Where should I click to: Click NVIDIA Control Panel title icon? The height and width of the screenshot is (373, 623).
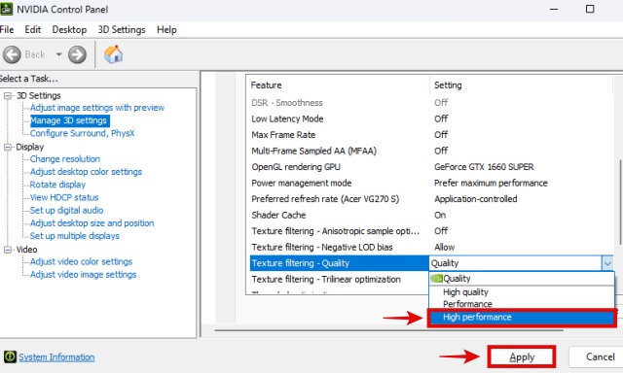pyautogui.click(x=6, y=9)
